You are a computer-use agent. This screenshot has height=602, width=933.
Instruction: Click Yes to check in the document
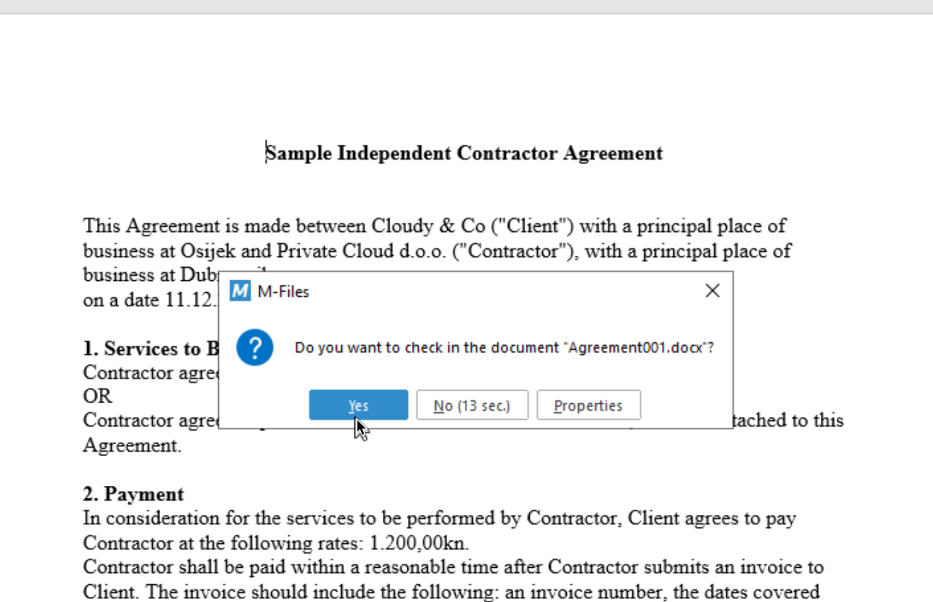(358, 405)
